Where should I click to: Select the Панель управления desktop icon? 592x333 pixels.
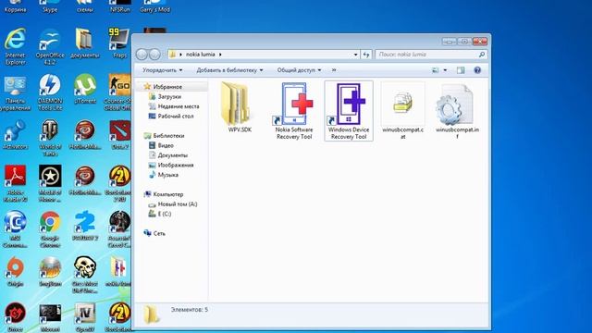coord(15,92)
